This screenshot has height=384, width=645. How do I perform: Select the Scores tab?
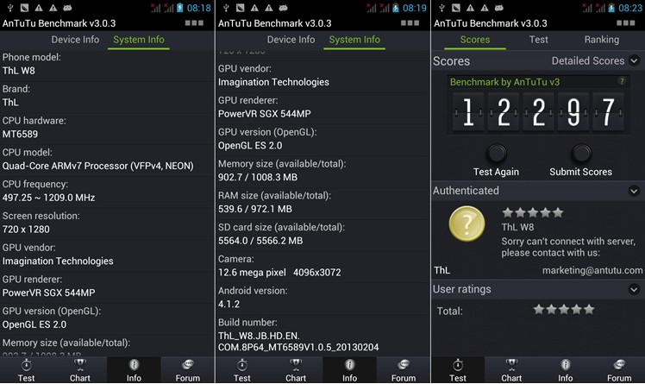tap(475, 40)
